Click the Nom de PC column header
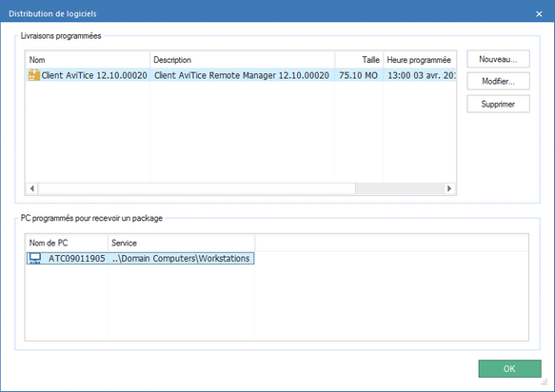The height and width of the screenshot is (392, 555). tap(67, 243)
